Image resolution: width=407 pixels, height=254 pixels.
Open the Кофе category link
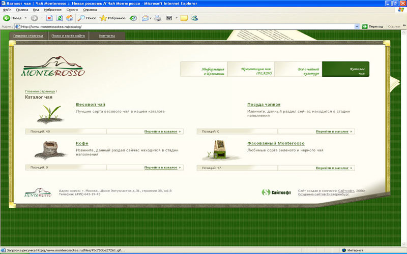[x=82, y=143]
